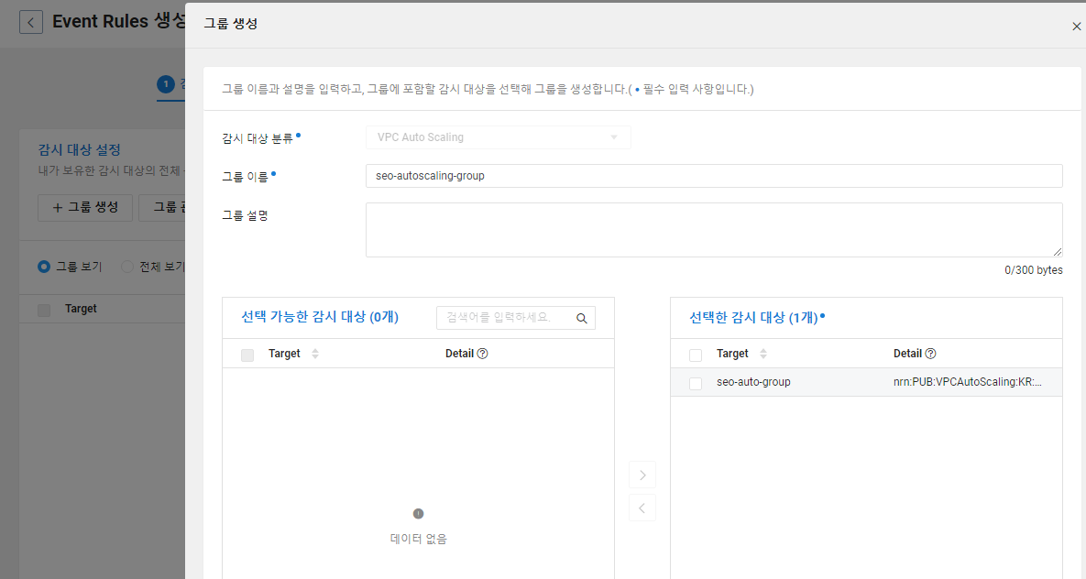Select the 전체 보기 radio button
1086x579 pixels.
coord(127,267)
